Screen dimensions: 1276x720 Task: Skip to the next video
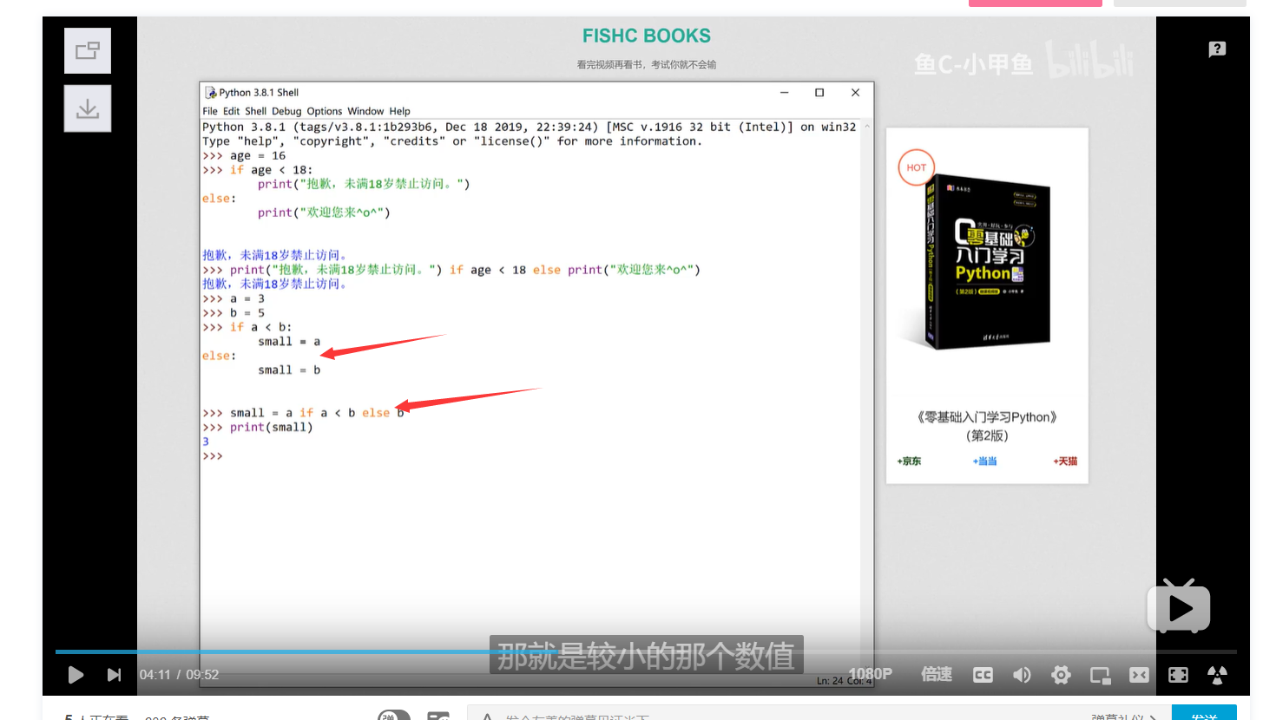point(114,675)
